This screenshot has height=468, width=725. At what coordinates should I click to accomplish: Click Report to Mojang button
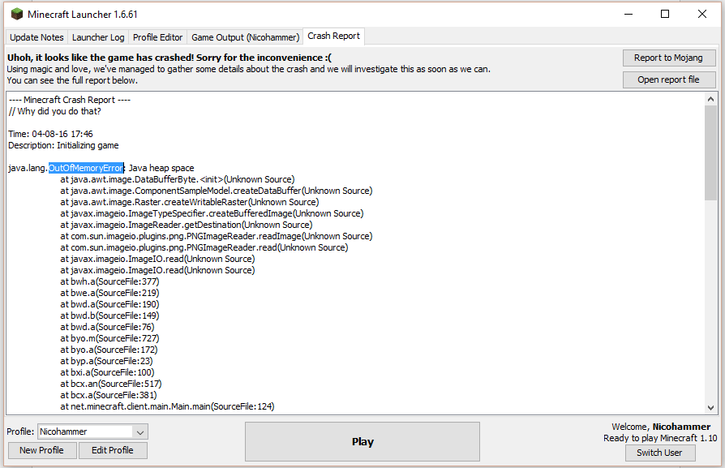pos(668,58)
